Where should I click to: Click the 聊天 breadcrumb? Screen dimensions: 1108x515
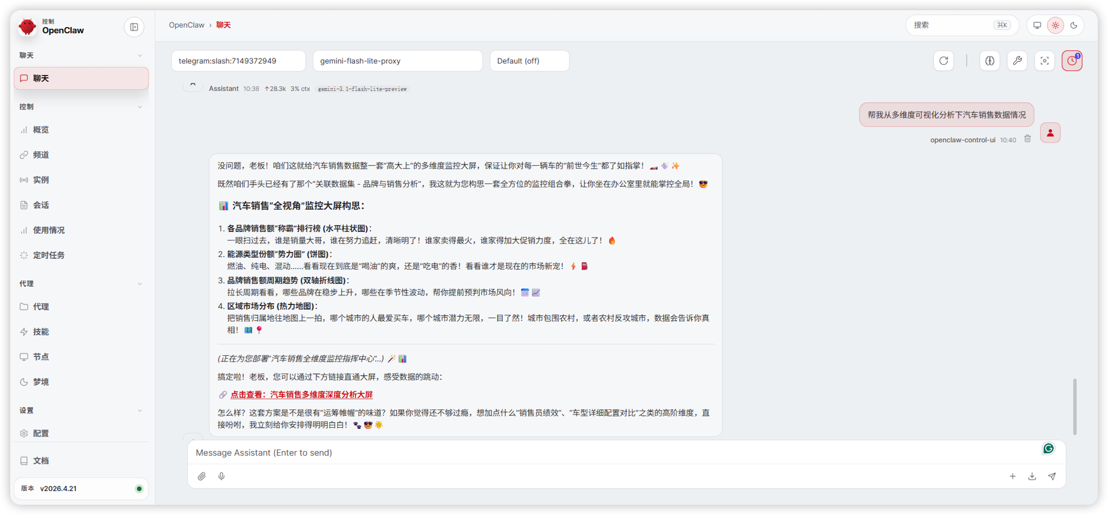(223, 25)
